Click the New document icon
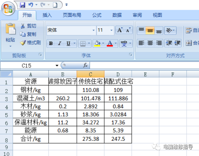 pos(55,5)
